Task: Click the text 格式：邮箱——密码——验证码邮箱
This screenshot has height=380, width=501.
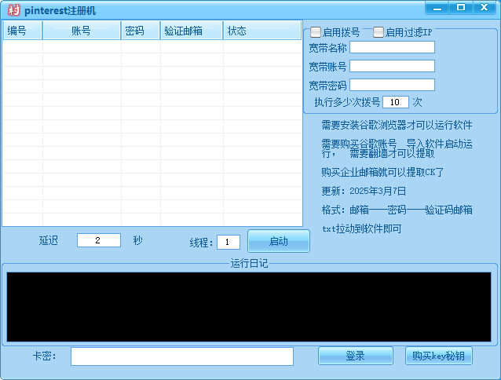Action: 397,210
